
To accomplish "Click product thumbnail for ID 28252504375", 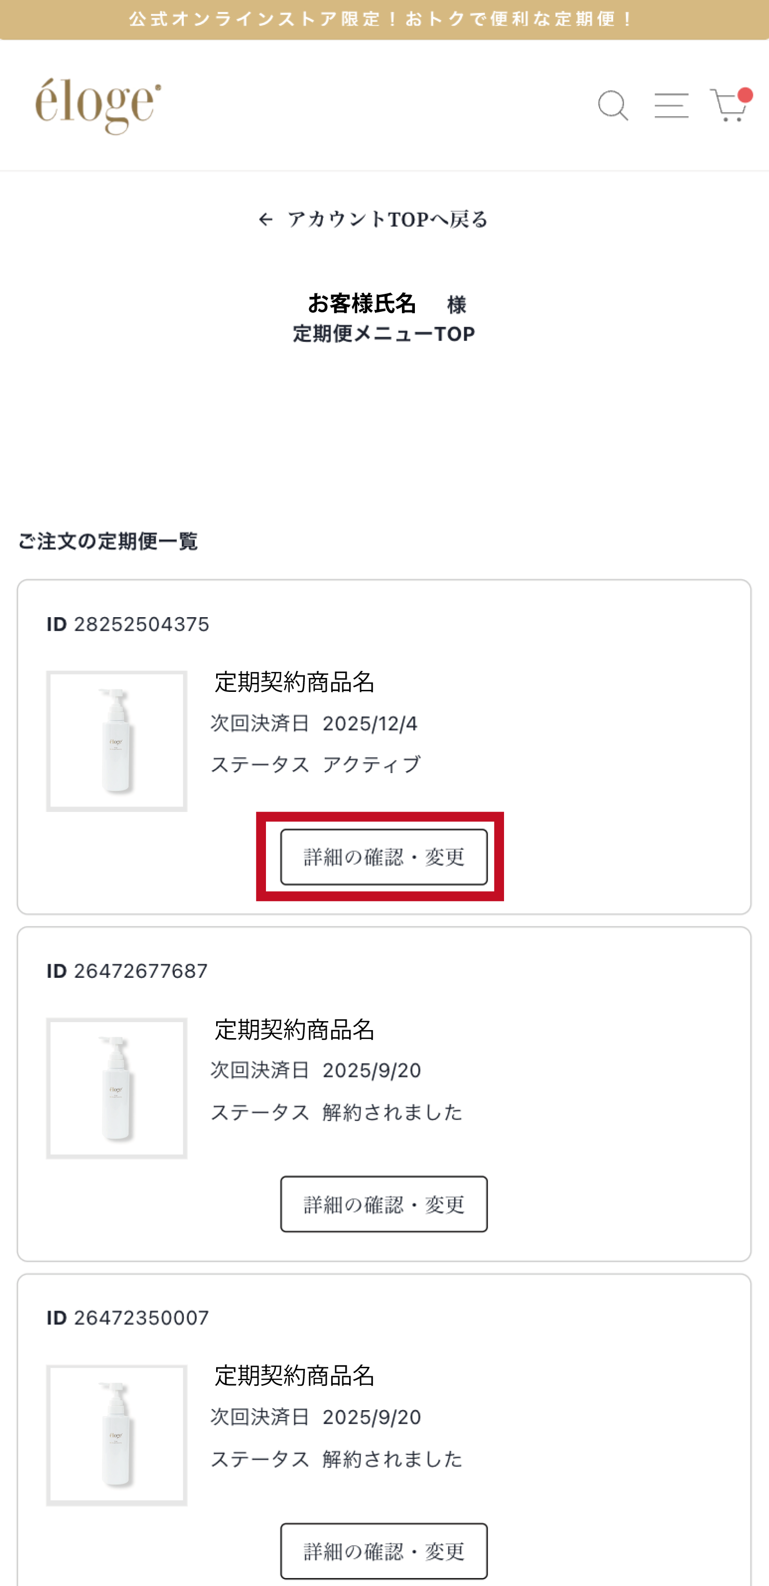I will pyautogui.click(x=117, y=741).
